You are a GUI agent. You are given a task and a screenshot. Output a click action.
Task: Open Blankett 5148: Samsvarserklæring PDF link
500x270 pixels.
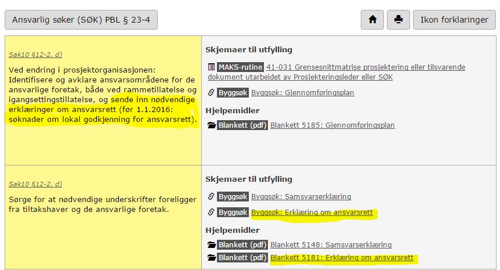coord(331,244)
